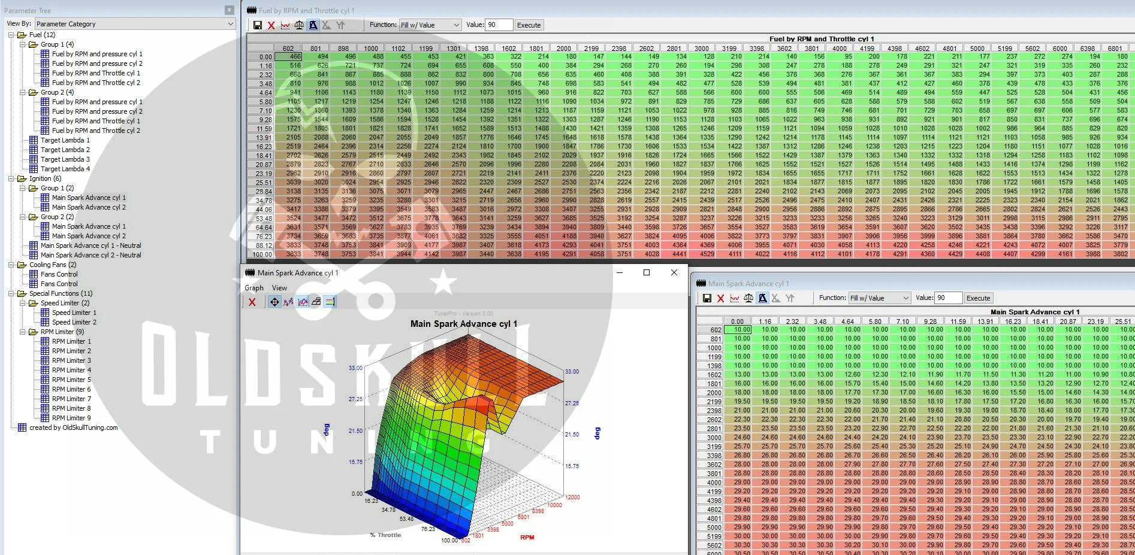The image size is (1135, 555).
Task: Collapse the Speed Limiter (2) node
Action: point(22,303)
